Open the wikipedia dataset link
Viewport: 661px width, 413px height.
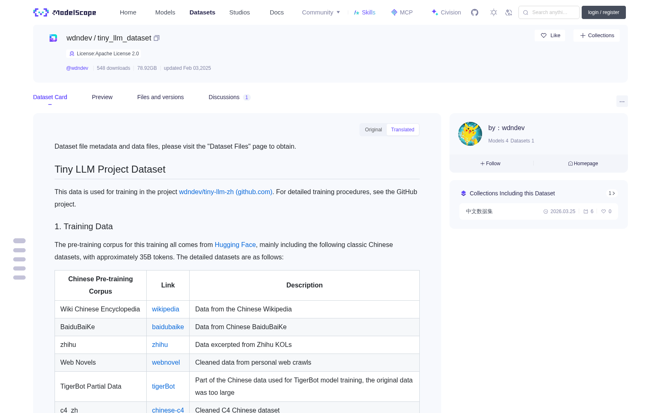[166, 309]
